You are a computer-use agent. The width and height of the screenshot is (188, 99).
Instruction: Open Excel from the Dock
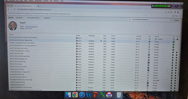pos(102,95)
